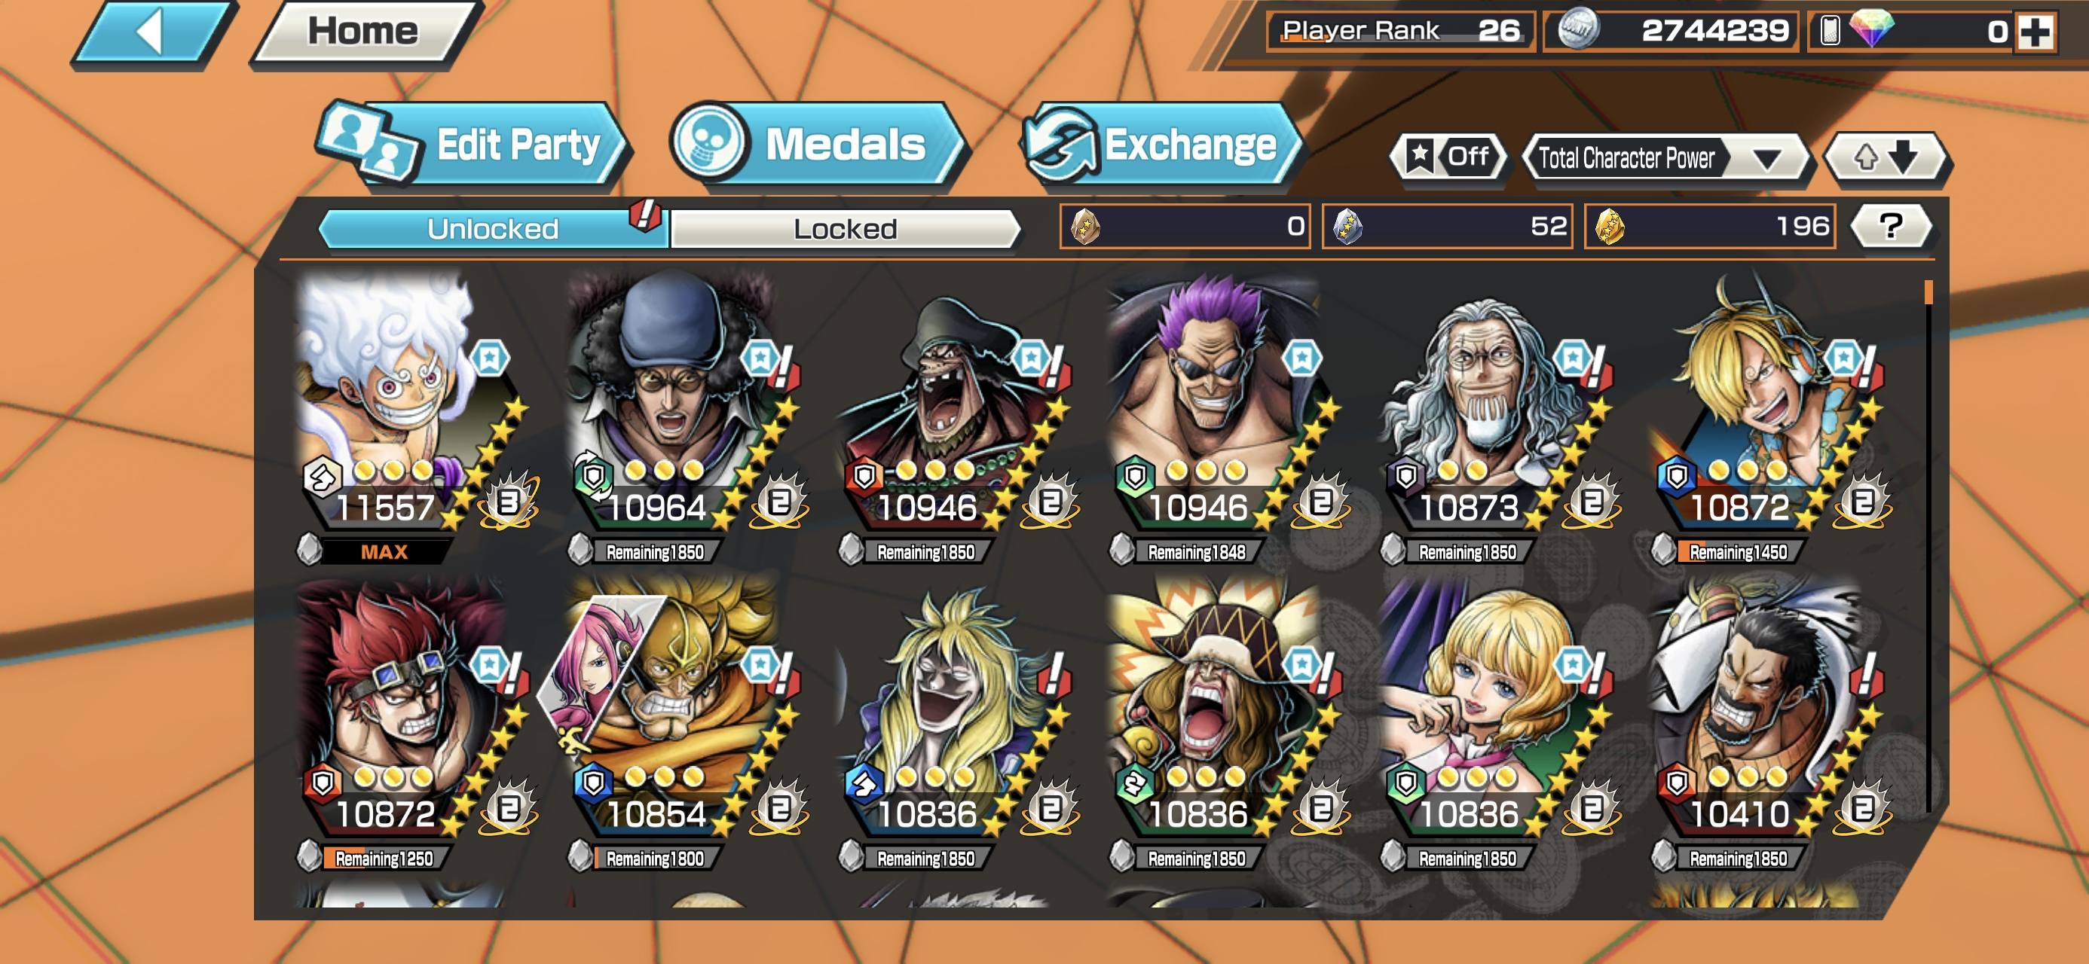Select the Unlocked tab
This screenshot has width=2089, height=964.
click(x=493, y=229)
